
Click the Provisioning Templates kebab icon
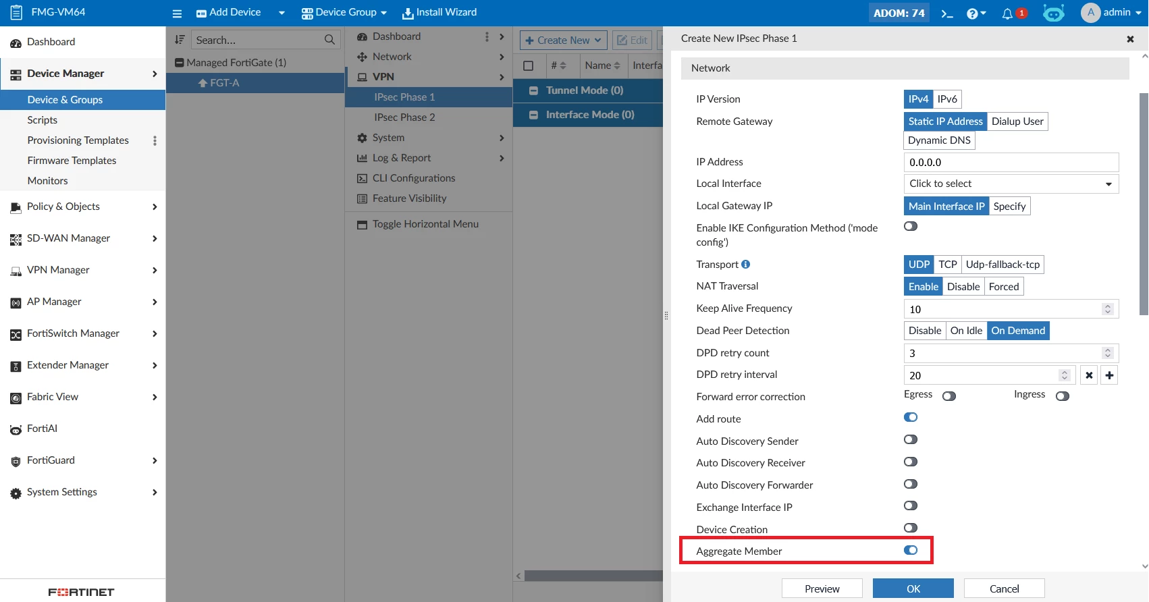155,140
